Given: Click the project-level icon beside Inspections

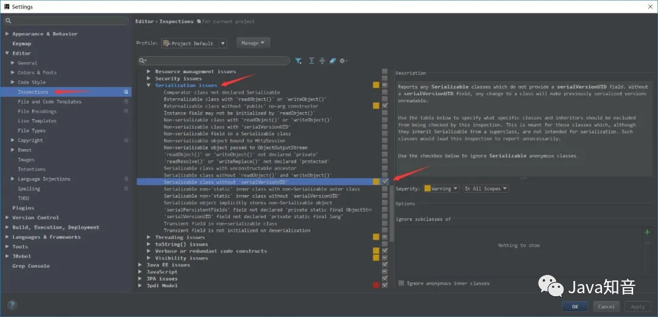Looking at the screenshot, I should point(126,92).
